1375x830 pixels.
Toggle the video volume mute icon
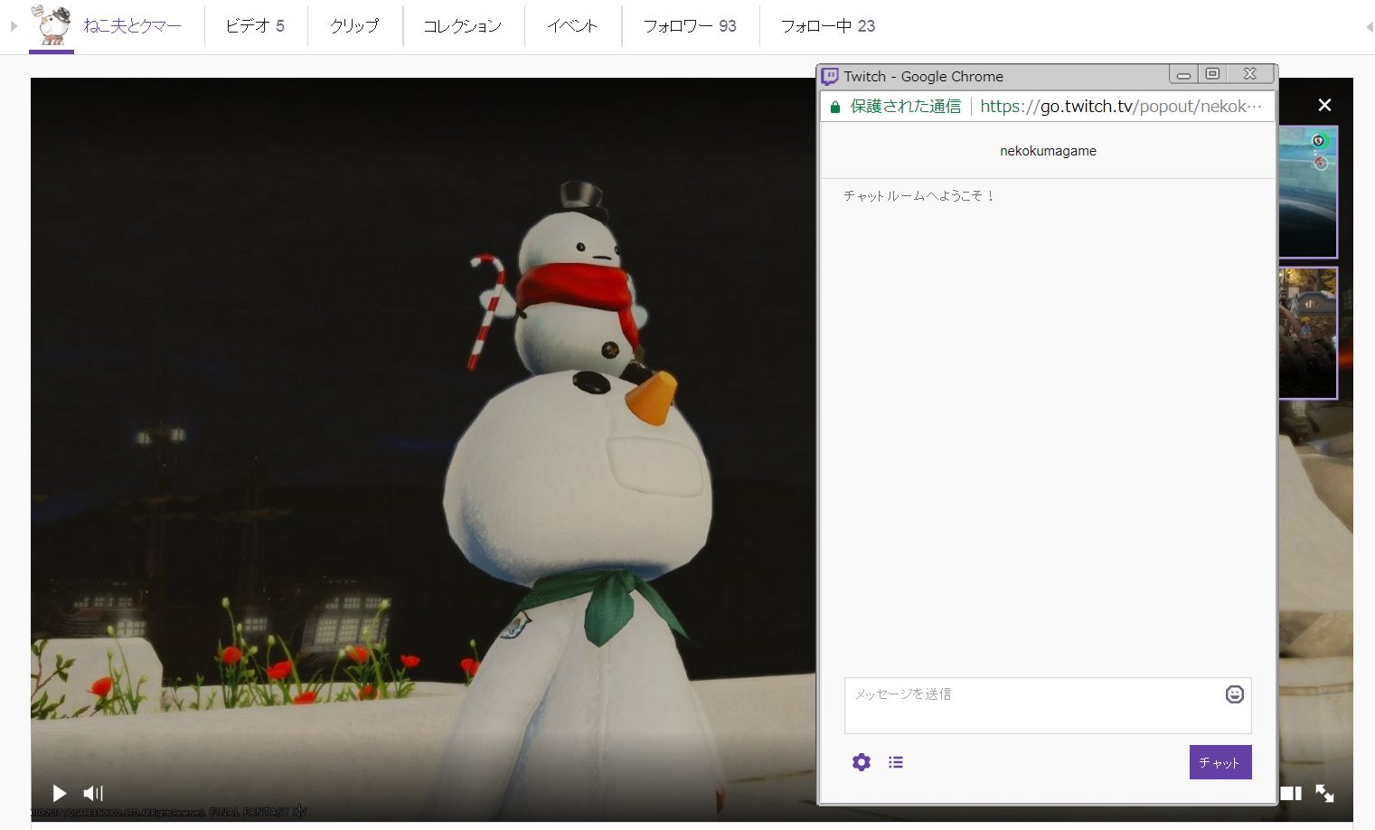click(93, 793)
